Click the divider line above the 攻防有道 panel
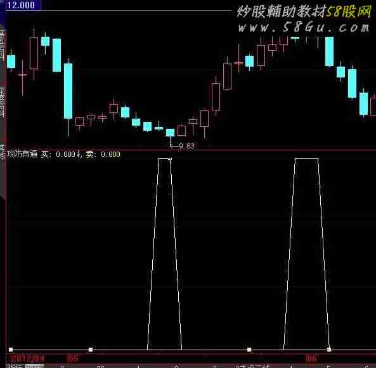Viewport: 376px width, 368px height. tap(191, 150)
